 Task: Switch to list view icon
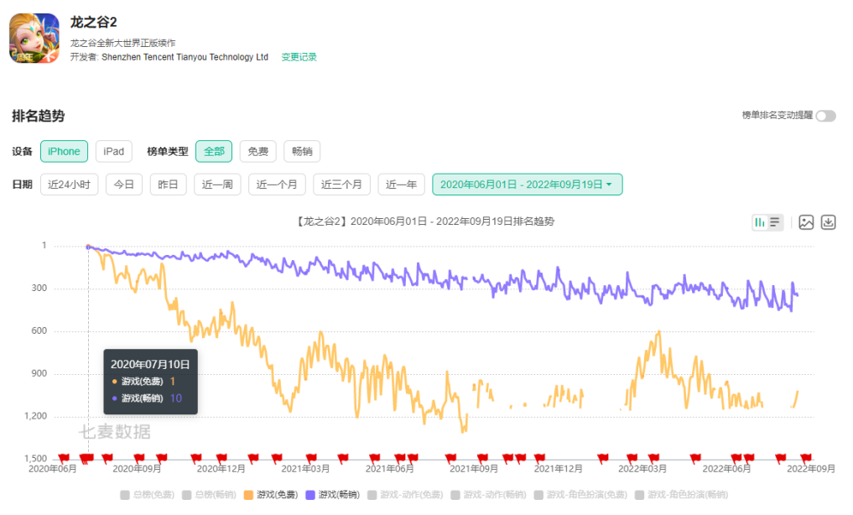coord(775,222)
